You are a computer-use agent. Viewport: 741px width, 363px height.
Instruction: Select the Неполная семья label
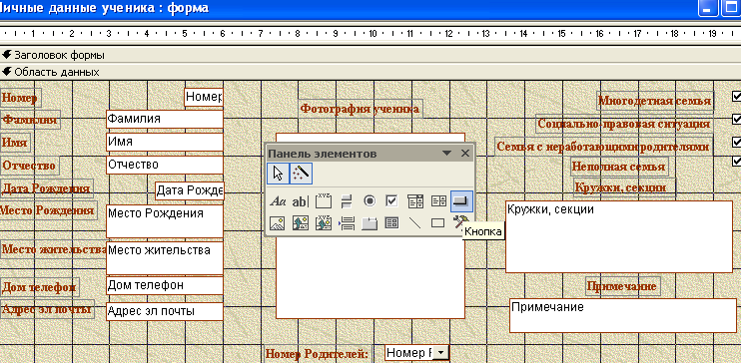click(x=619, y=167)
